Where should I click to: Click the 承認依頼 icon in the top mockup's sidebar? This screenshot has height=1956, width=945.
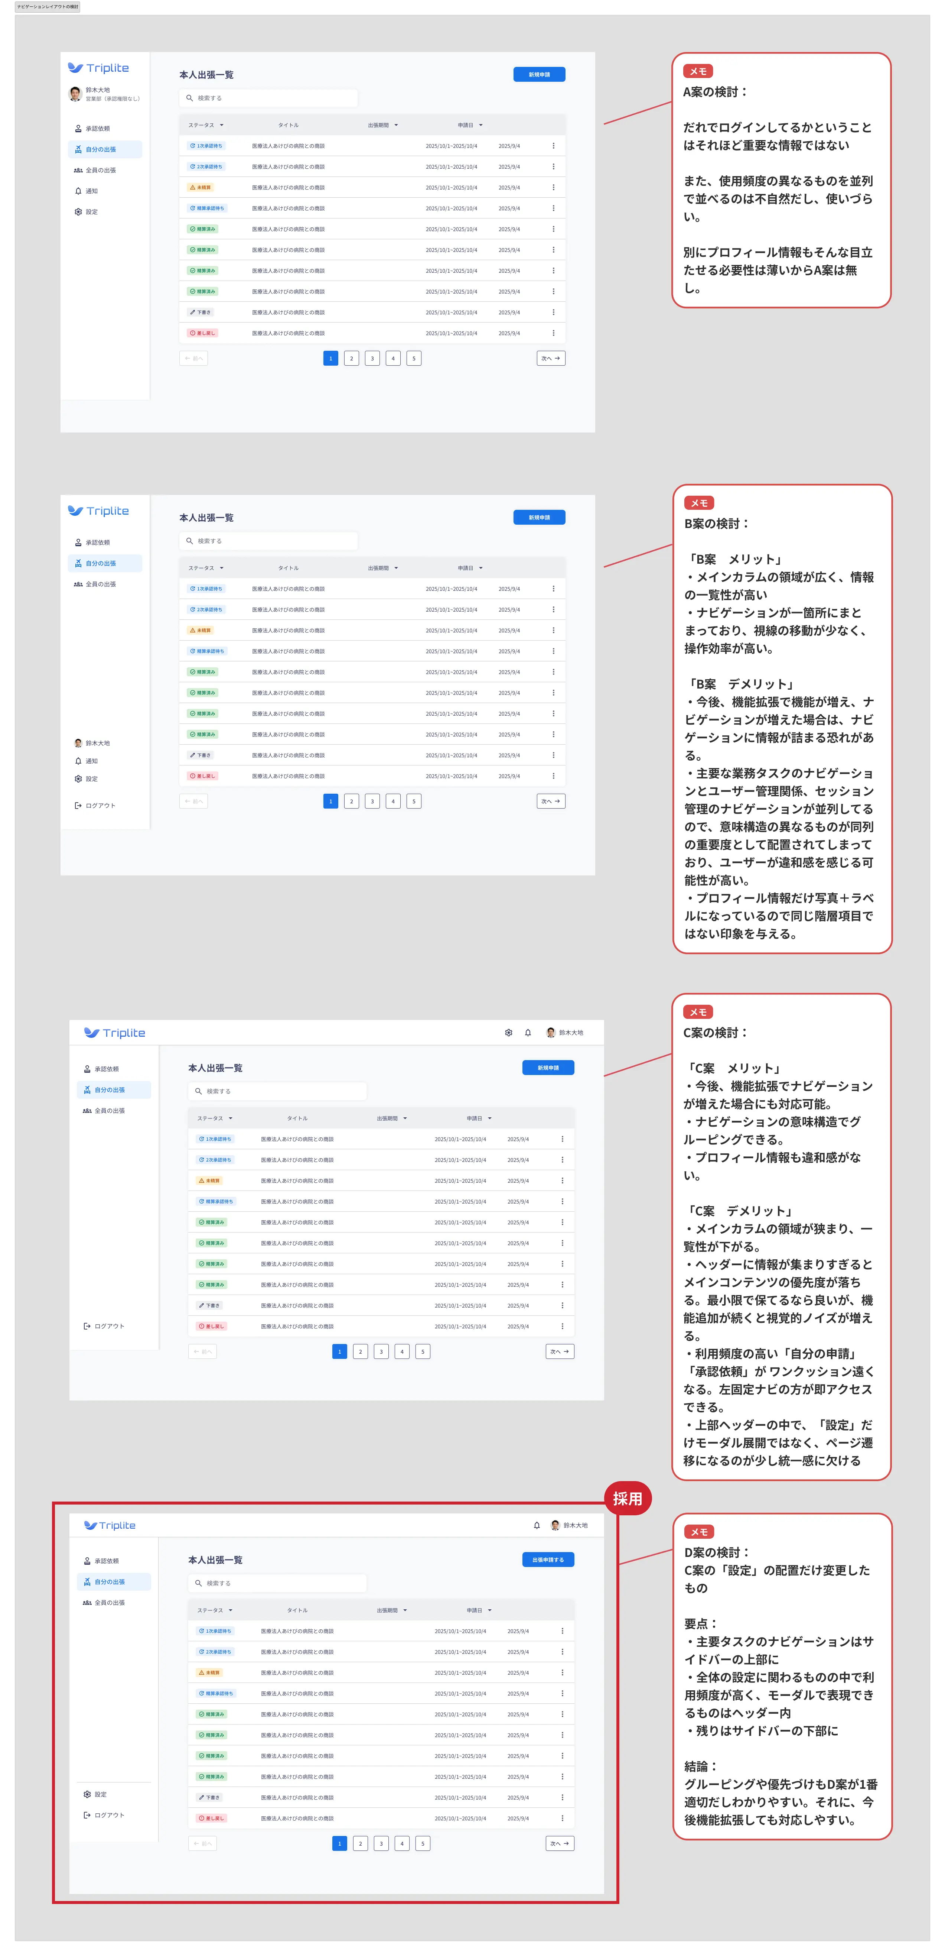(x=78, y=128)
